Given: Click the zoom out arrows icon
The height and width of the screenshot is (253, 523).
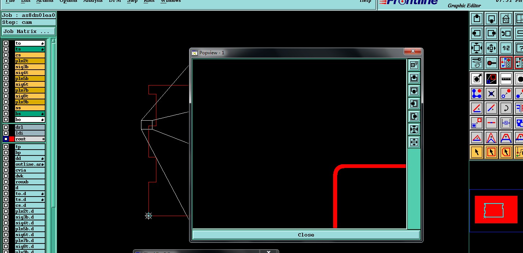Looking at the screenshot, I should (x=491, y=48).
